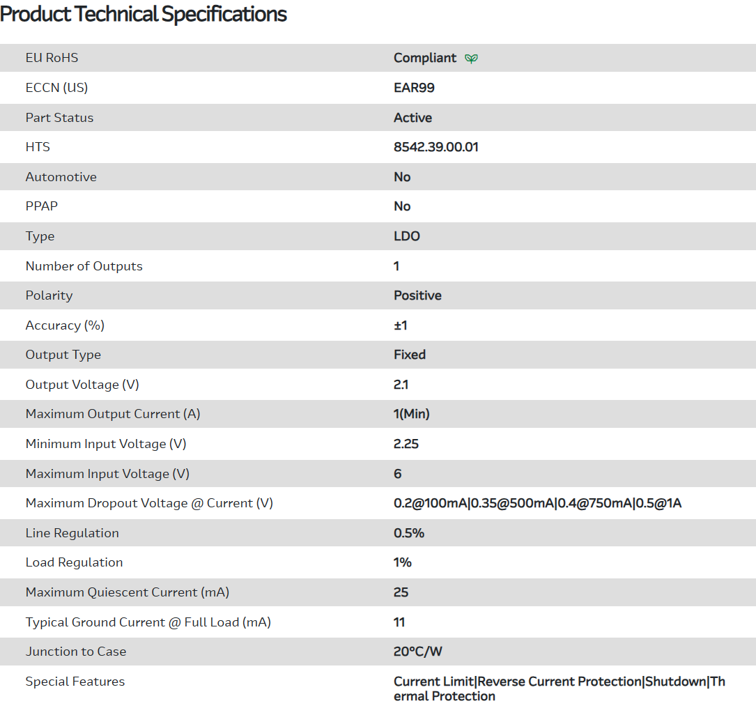
Task: Click the Special Features value text
Action: (x=559, y=688)
